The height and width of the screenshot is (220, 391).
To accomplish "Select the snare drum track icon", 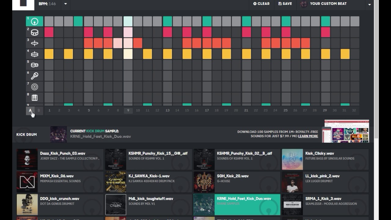I will [35, 32].
